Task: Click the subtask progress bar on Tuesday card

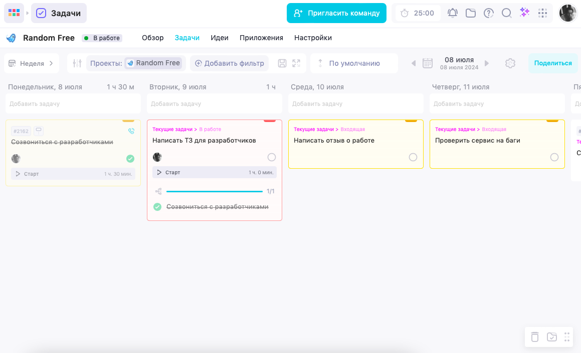Action: [215, 191]
